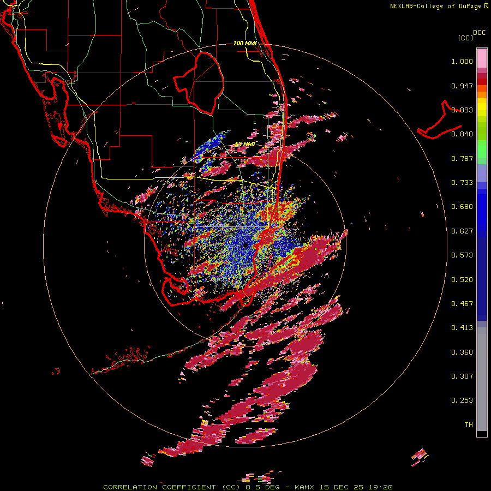Viewport: 491px width, 491px height.
Task: Click the black radar site dot
Action: click(245, 245)
